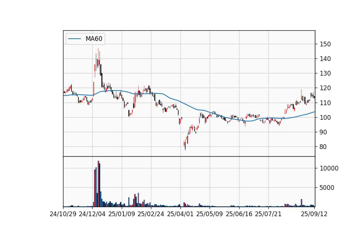
Task: Click the MA60 legend label
Action: pyautogui.click(x=94, y=39)
